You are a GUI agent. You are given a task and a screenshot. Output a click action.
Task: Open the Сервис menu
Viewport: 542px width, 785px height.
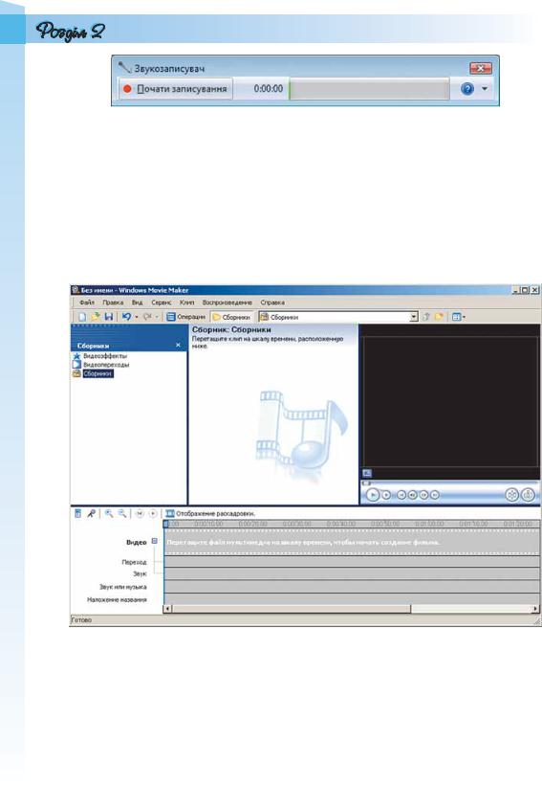[x=161, y=303]
